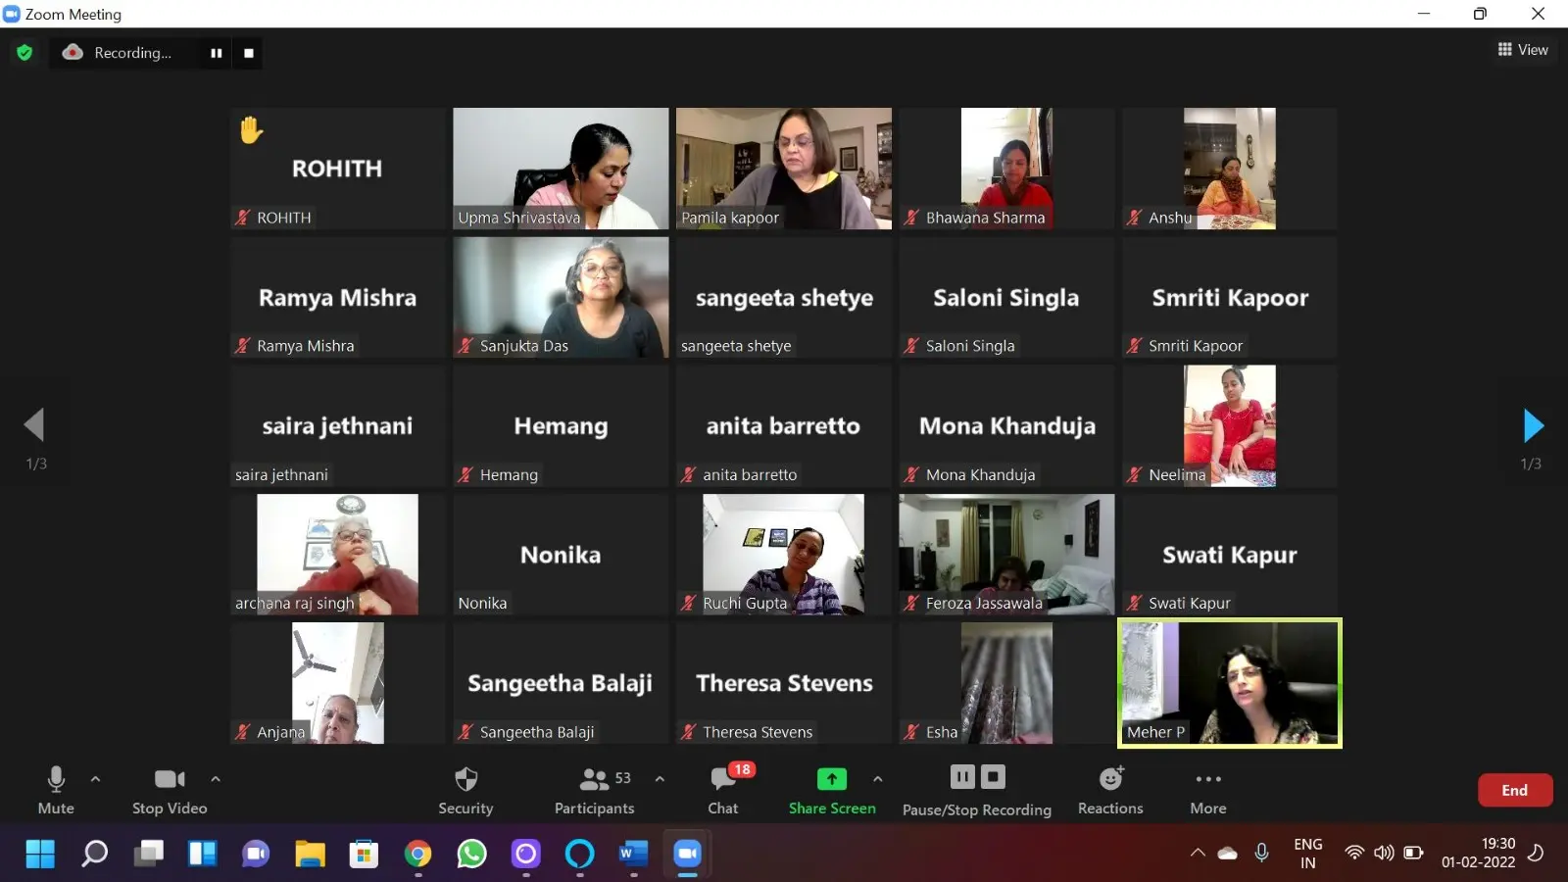Screen dimensions: 1568x882
Task: Mute the microphone
Action: (x=56, y=789)
